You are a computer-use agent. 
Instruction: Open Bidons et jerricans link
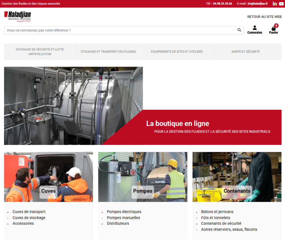(x=217, y=212)
